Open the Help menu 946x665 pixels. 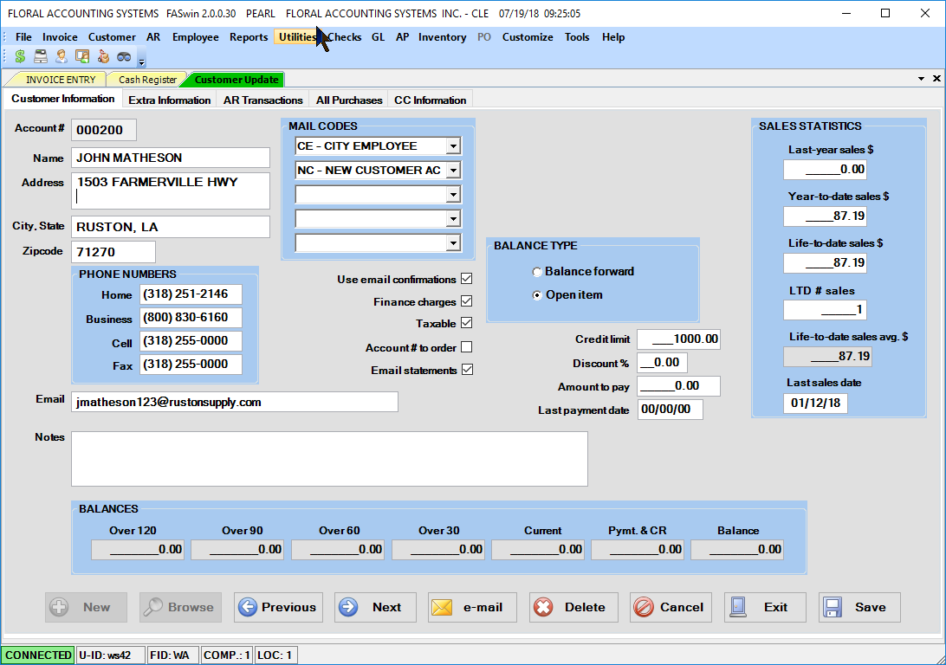tap(613, 36)
